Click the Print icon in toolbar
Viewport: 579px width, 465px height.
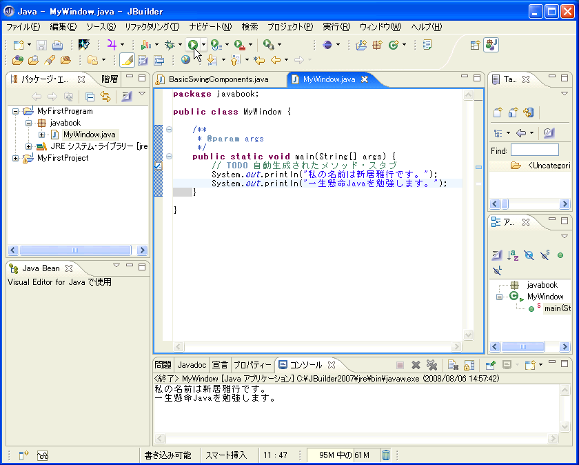[x=58, y=45]
